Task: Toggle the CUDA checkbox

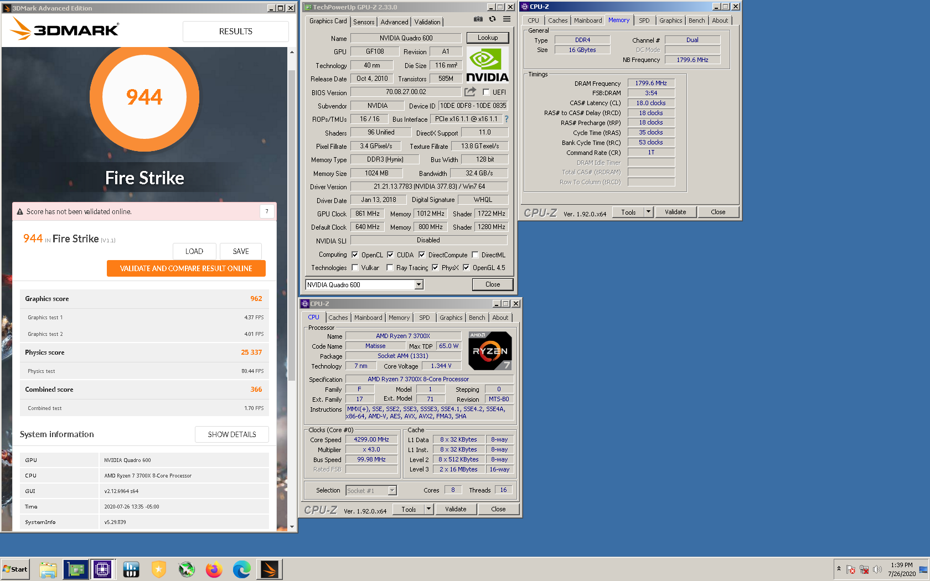Action: [x=390, y=255]
